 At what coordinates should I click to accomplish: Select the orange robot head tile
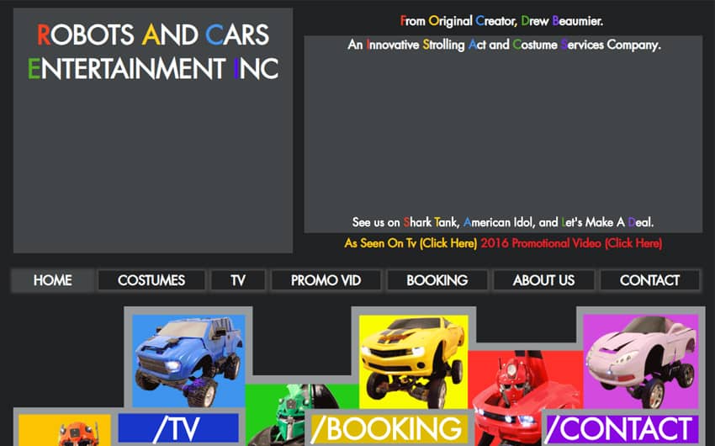pos(65,430)
